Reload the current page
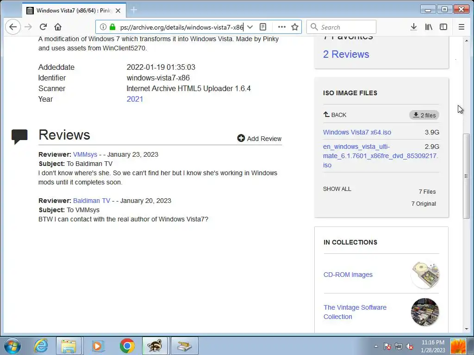 [43, 27]
